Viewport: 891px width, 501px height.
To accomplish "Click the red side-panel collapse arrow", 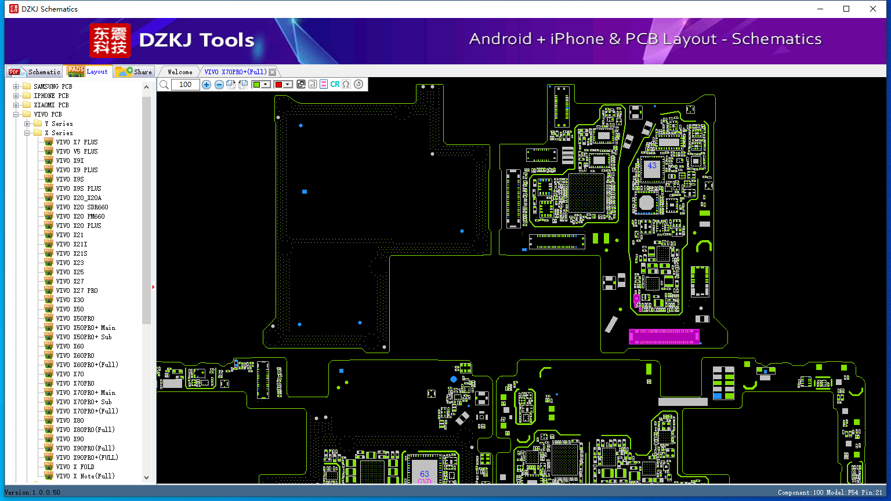I will 153,286.
